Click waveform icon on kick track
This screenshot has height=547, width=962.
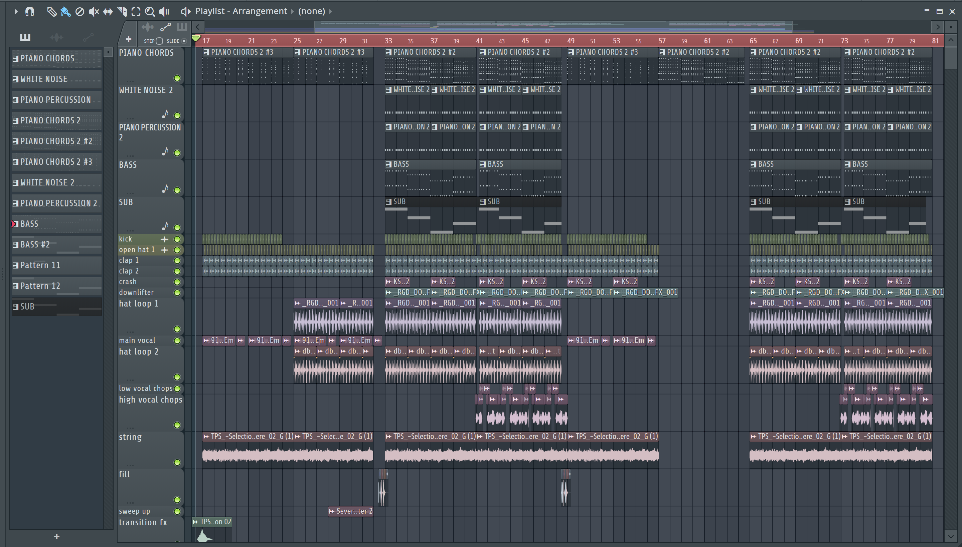click(164, 239)
